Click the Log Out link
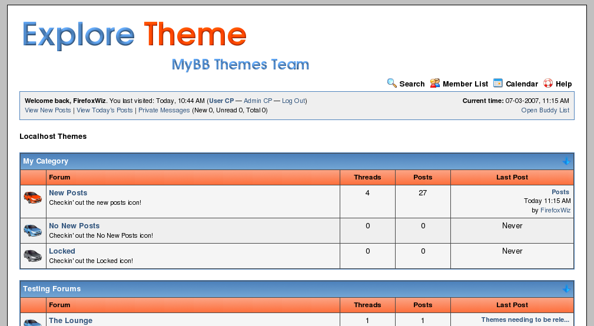 tap(293, 101)
